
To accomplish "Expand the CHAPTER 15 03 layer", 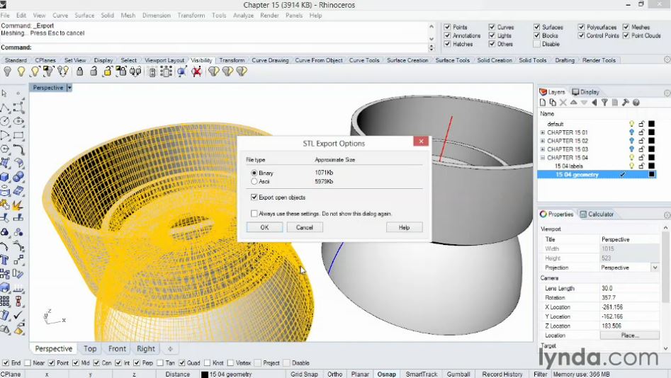I will click(543, 149).
